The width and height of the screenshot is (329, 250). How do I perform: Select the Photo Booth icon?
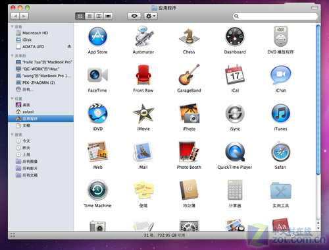189,152
